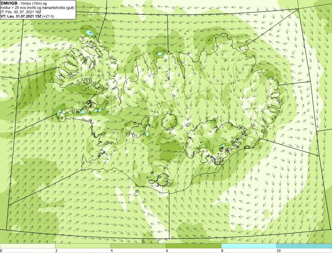
Task: Click the legend tick label '2'
Action: (56, 251)
